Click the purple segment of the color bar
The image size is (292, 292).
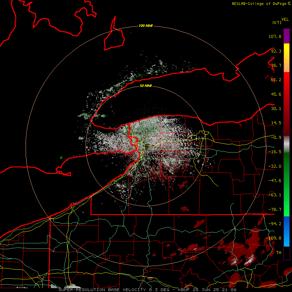(286, 36)
